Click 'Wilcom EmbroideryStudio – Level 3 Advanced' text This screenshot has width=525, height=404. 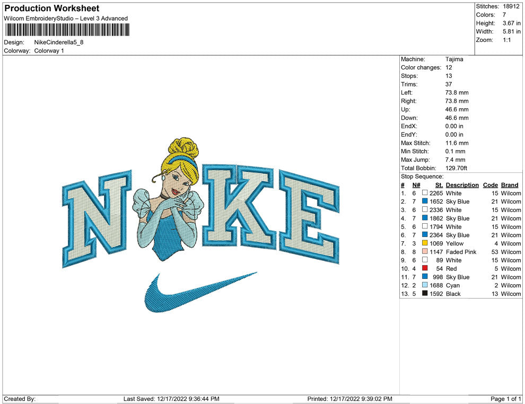[x=66, y=19]
